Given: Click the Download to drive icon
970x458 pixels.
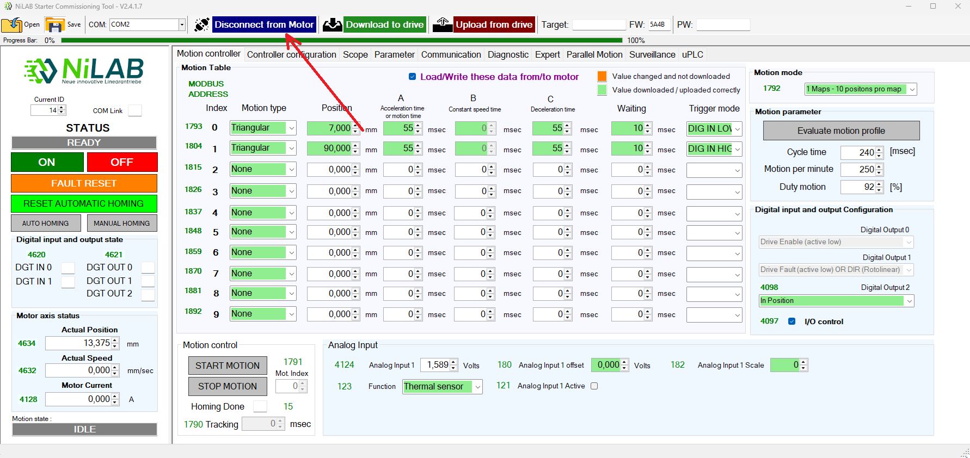Looking at the screenshot, I should pyautogui.click(x=332, y=24).
